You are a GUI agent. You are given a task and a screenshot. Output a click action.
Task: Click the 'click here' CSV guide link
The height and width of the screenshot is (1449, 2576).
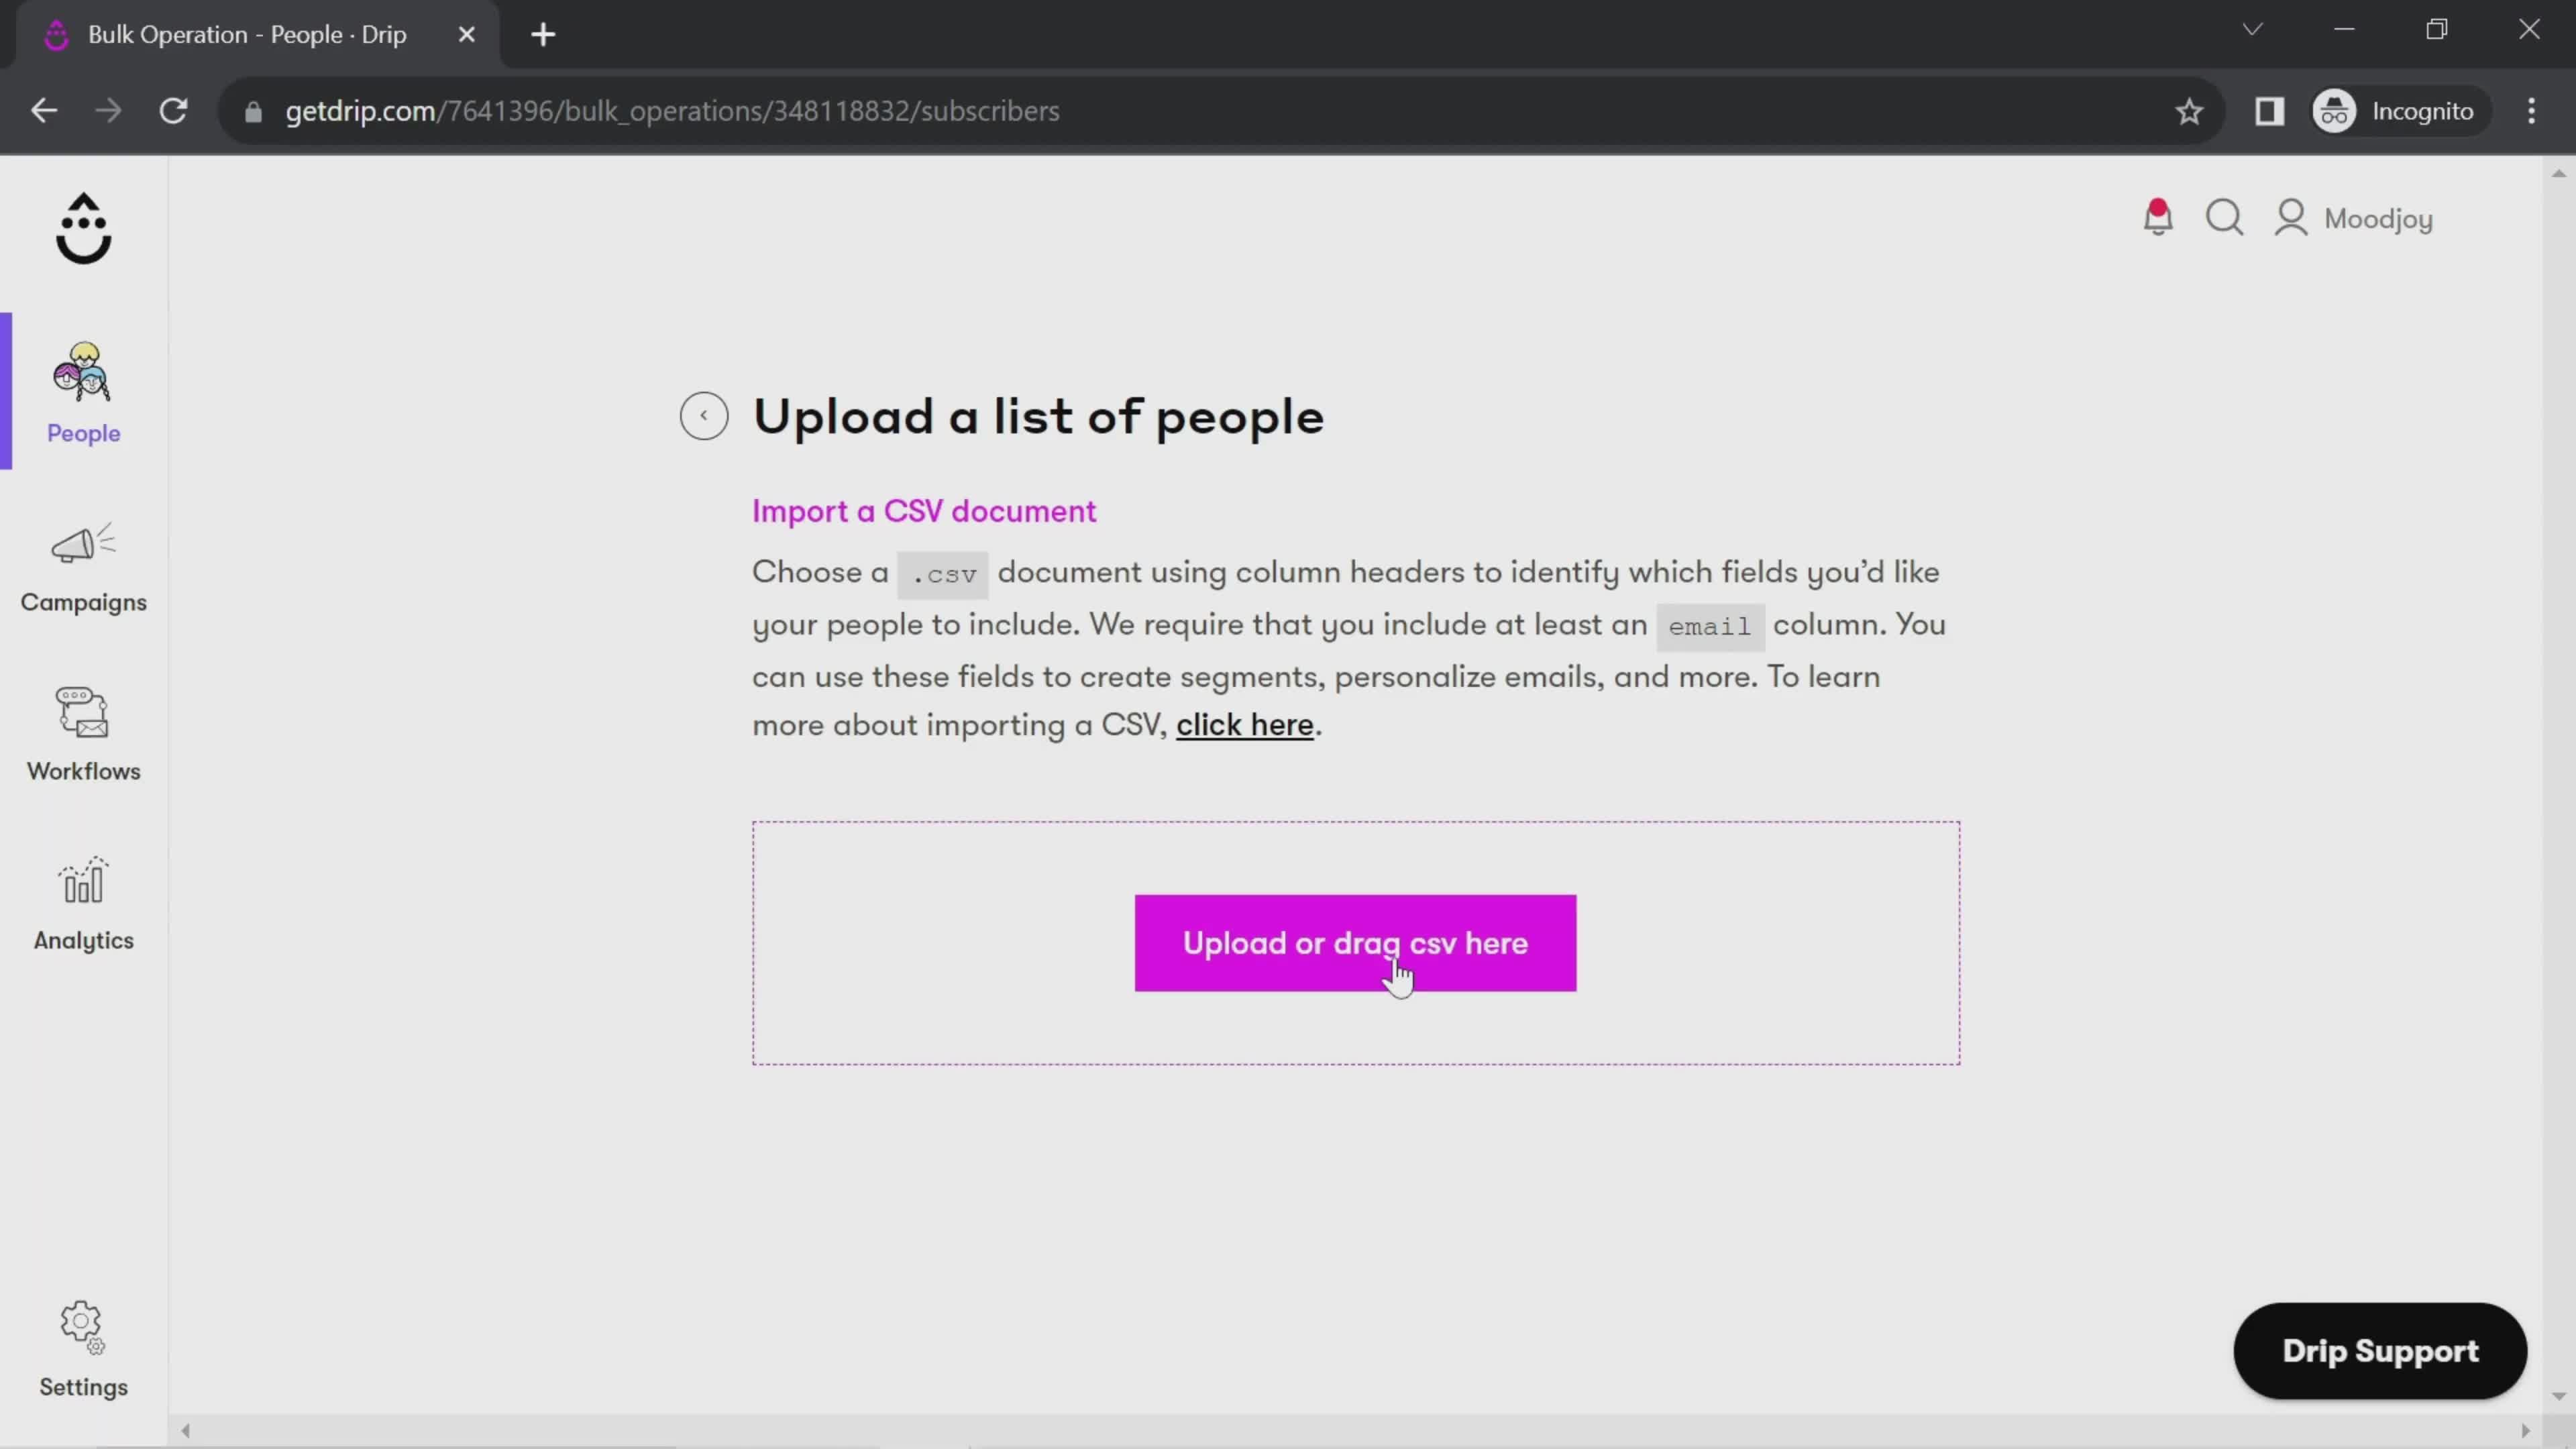pos(1244,725)
